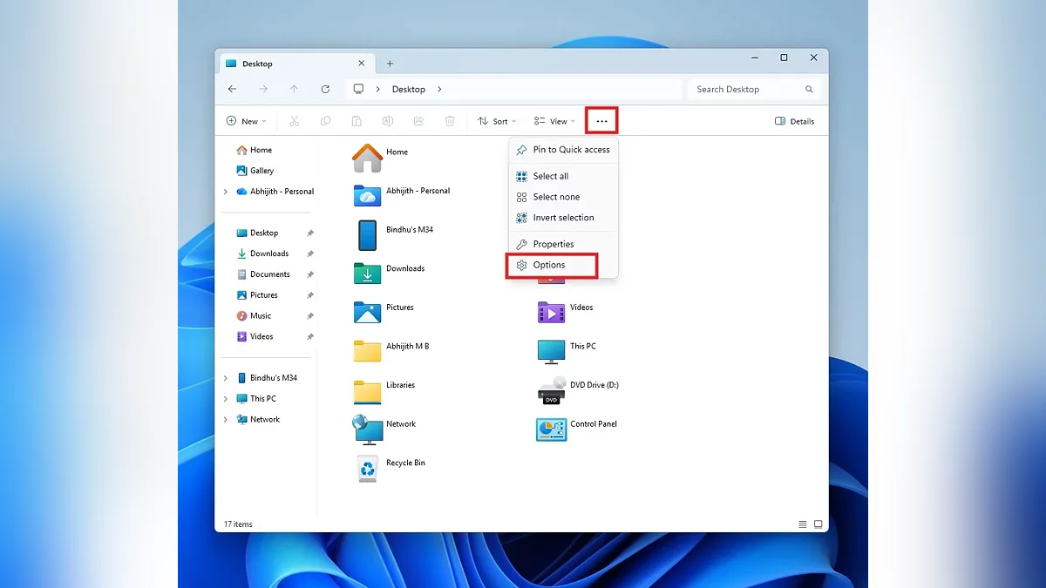Viewport: 1046px width, 588px height.
Task: Open the Recycle Bin icon
Action: point(367,469)
